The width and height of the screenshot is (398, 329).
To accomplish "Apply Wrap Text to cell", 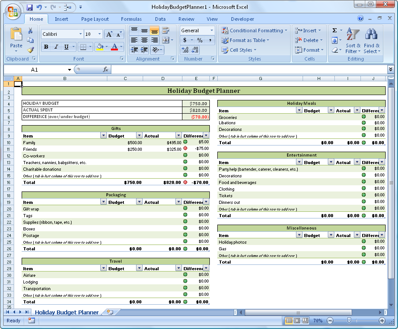I will 166,31.
